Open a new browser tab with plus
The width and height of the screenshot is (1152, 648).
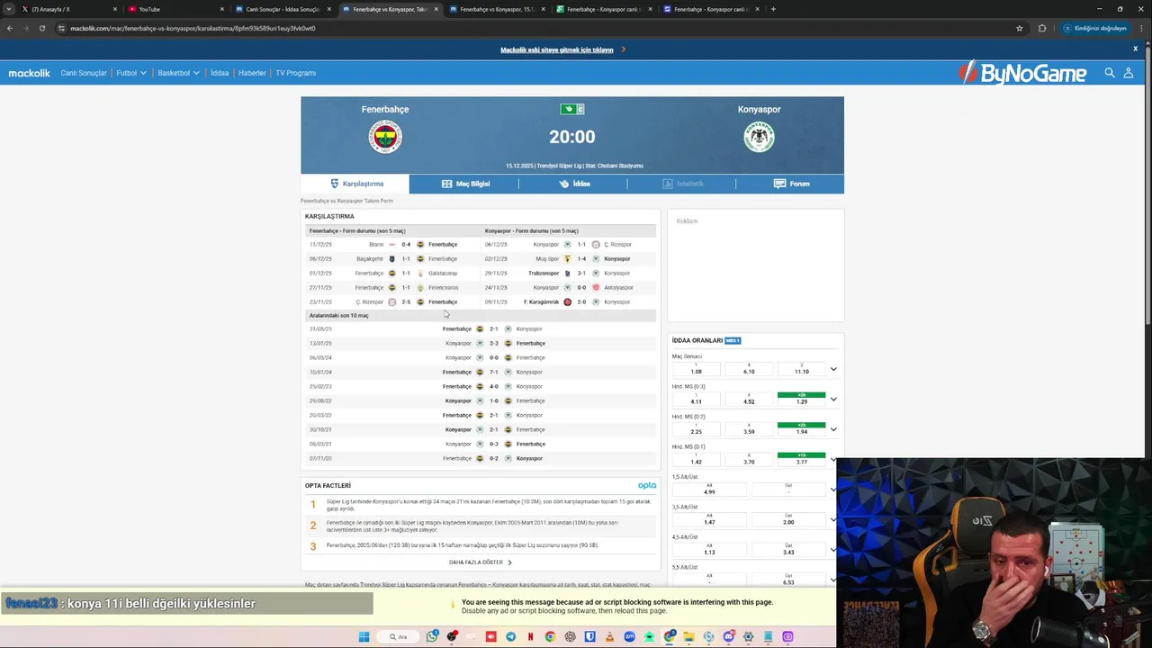click(773, 9)
